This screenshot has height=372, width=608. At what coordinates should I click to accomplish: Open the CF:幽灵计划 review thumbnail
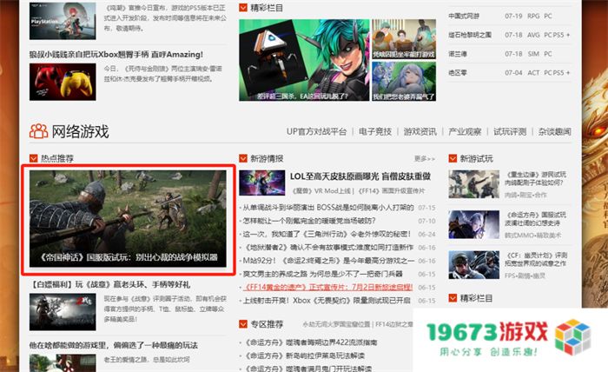[474, 265]
